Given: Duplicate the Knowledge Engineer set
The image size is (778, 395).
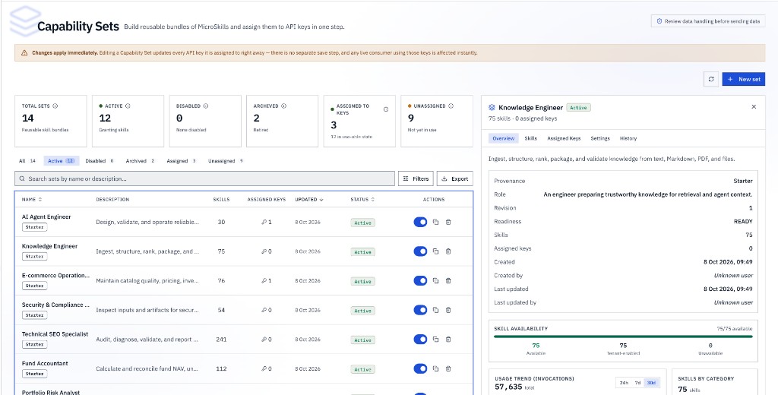Looking at the screenshot, I should click(x=435, y=251).
